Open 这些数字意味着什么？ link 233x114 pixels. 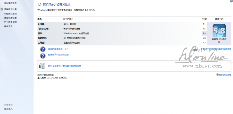pyautogui.click(x=58, y=49)
